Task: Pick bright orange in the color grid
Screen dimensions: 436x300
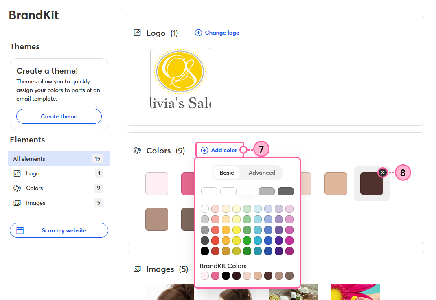Action: point(226,241)
